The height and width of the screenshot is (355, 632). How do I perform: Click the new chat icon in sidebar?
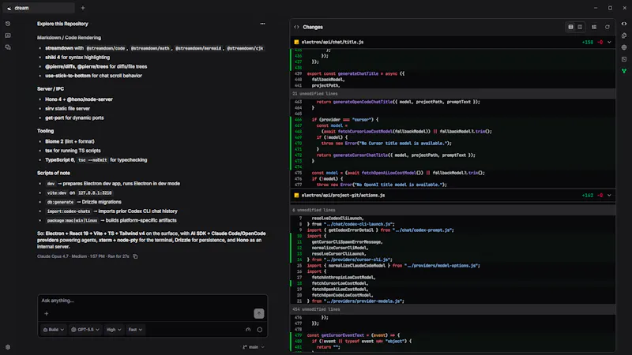pos(8,35)
